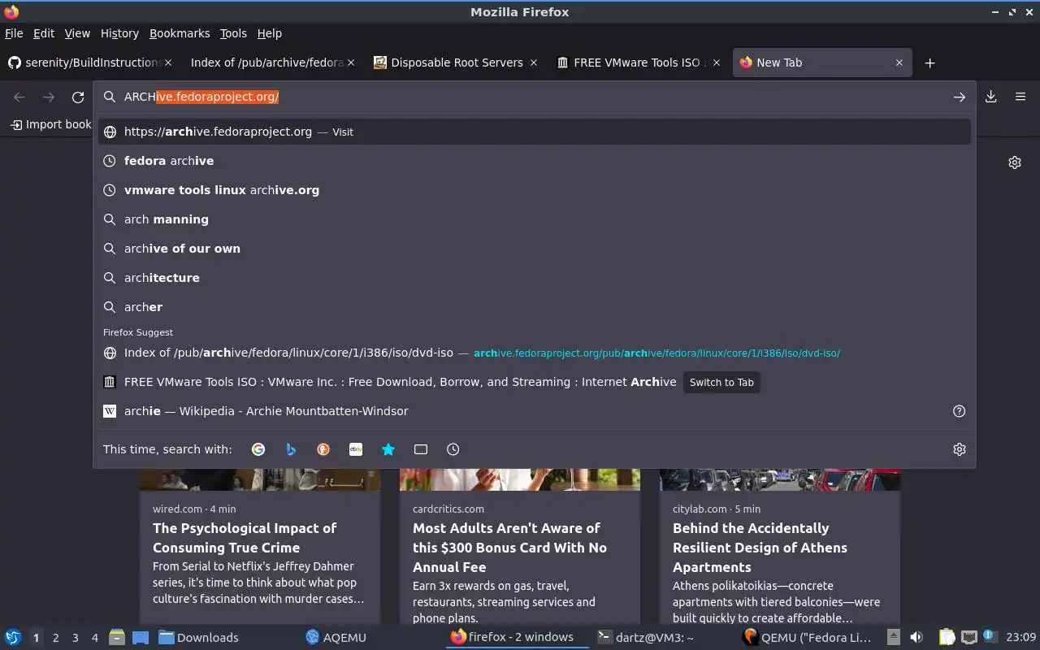1040x650 pixels.
Task: Click the volume speaker icon in the system tray
Action: (x=916, y=637)
